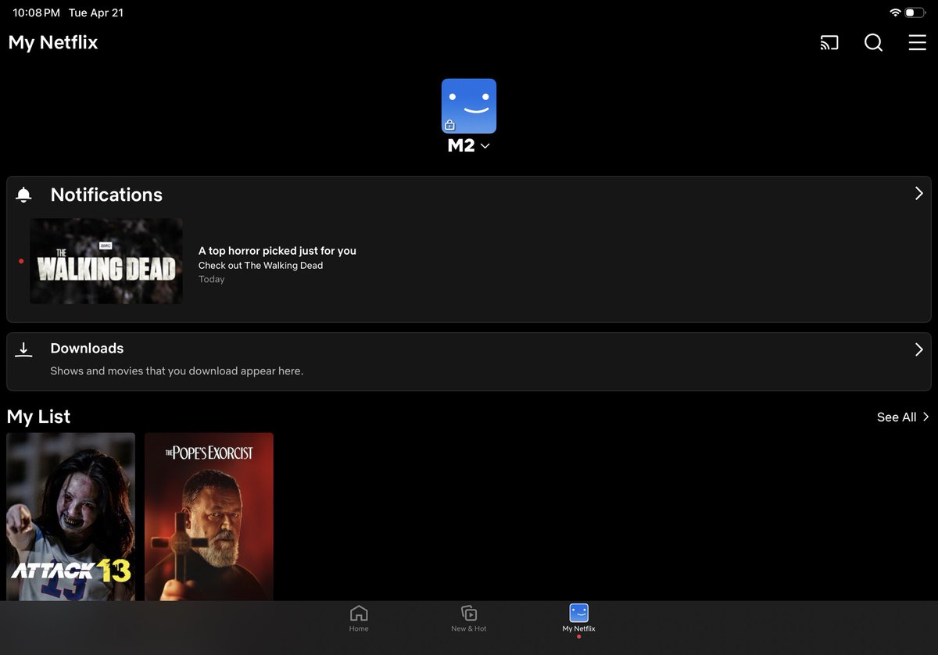
Task: Switch to the Home tab
Action: pyautogui.click(x=359, y=618)
